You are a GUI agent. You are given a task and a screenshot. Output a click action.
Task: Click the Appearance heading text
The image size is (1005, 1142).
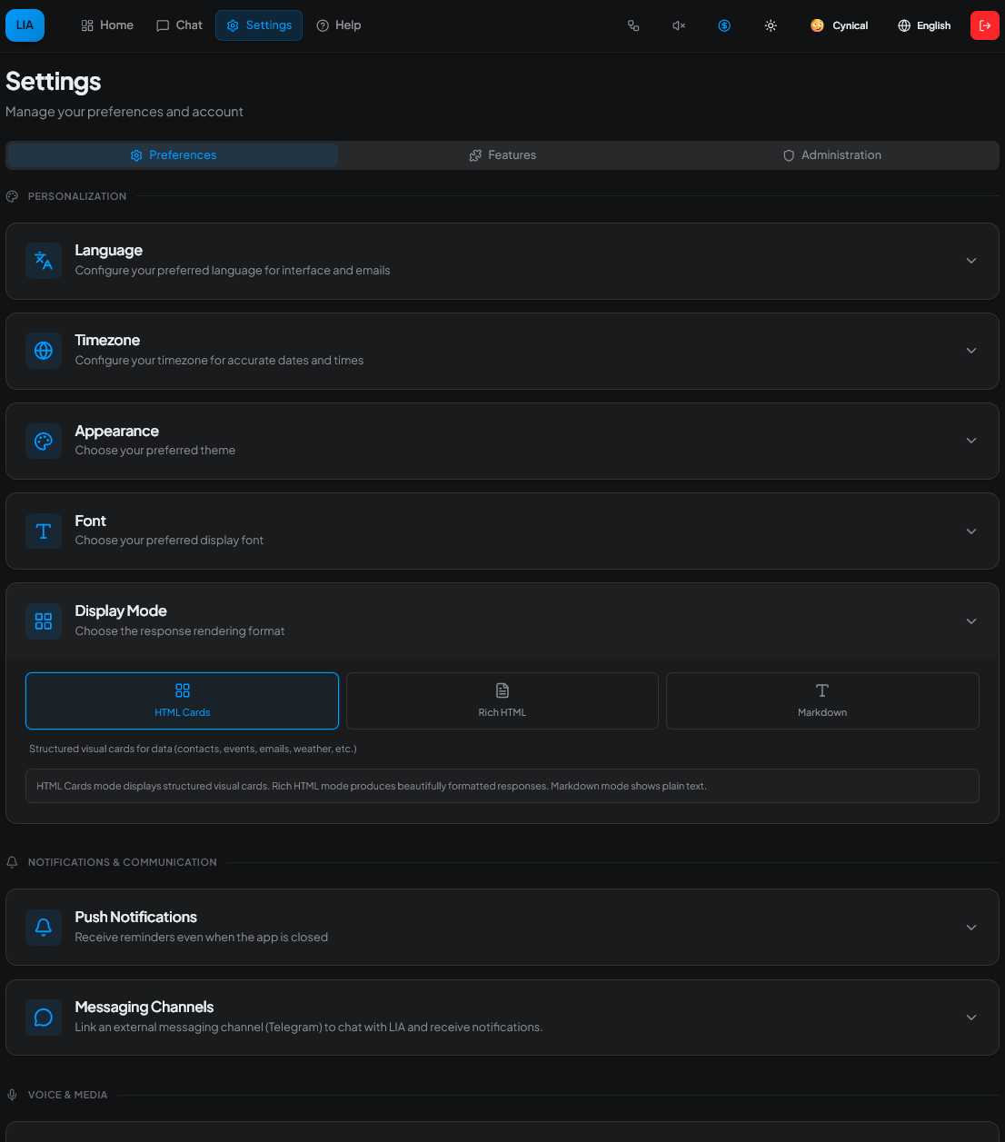pyautogui.click(x=116, y=432)
